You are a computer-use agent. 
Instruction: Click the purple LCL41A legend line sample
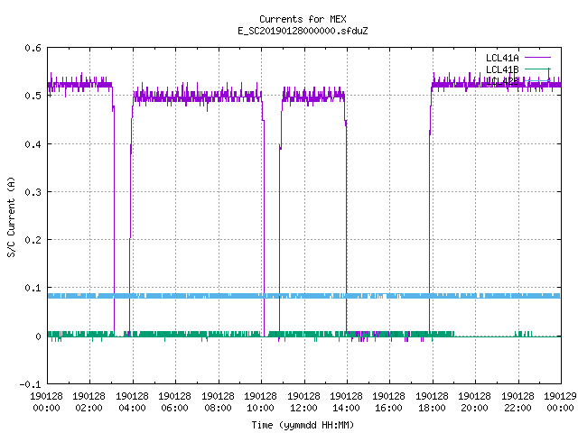click(x=537, y=58)
